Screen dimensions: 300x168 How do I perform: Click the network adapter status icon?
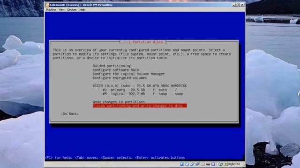coord(197,164)
